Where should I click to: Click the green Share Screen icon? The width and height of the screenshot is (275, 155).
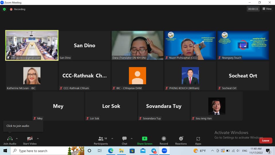145,139
